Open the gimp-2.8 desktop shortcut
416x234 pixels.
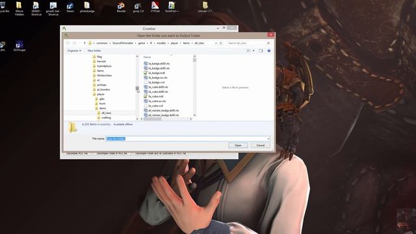(138, 7)
